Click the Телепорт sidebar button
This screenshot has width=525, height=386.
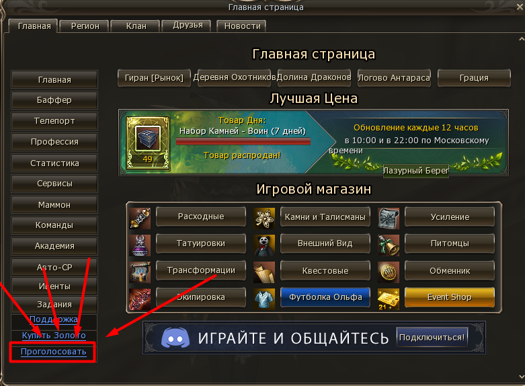54,121
